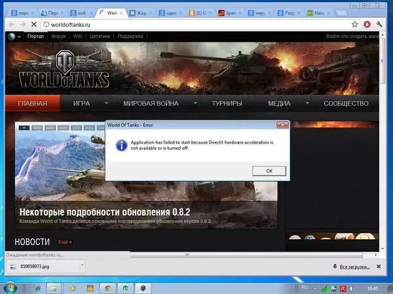Show hidden system tray icons
This screenshot has height=294, width=393.
coord(315,289)
